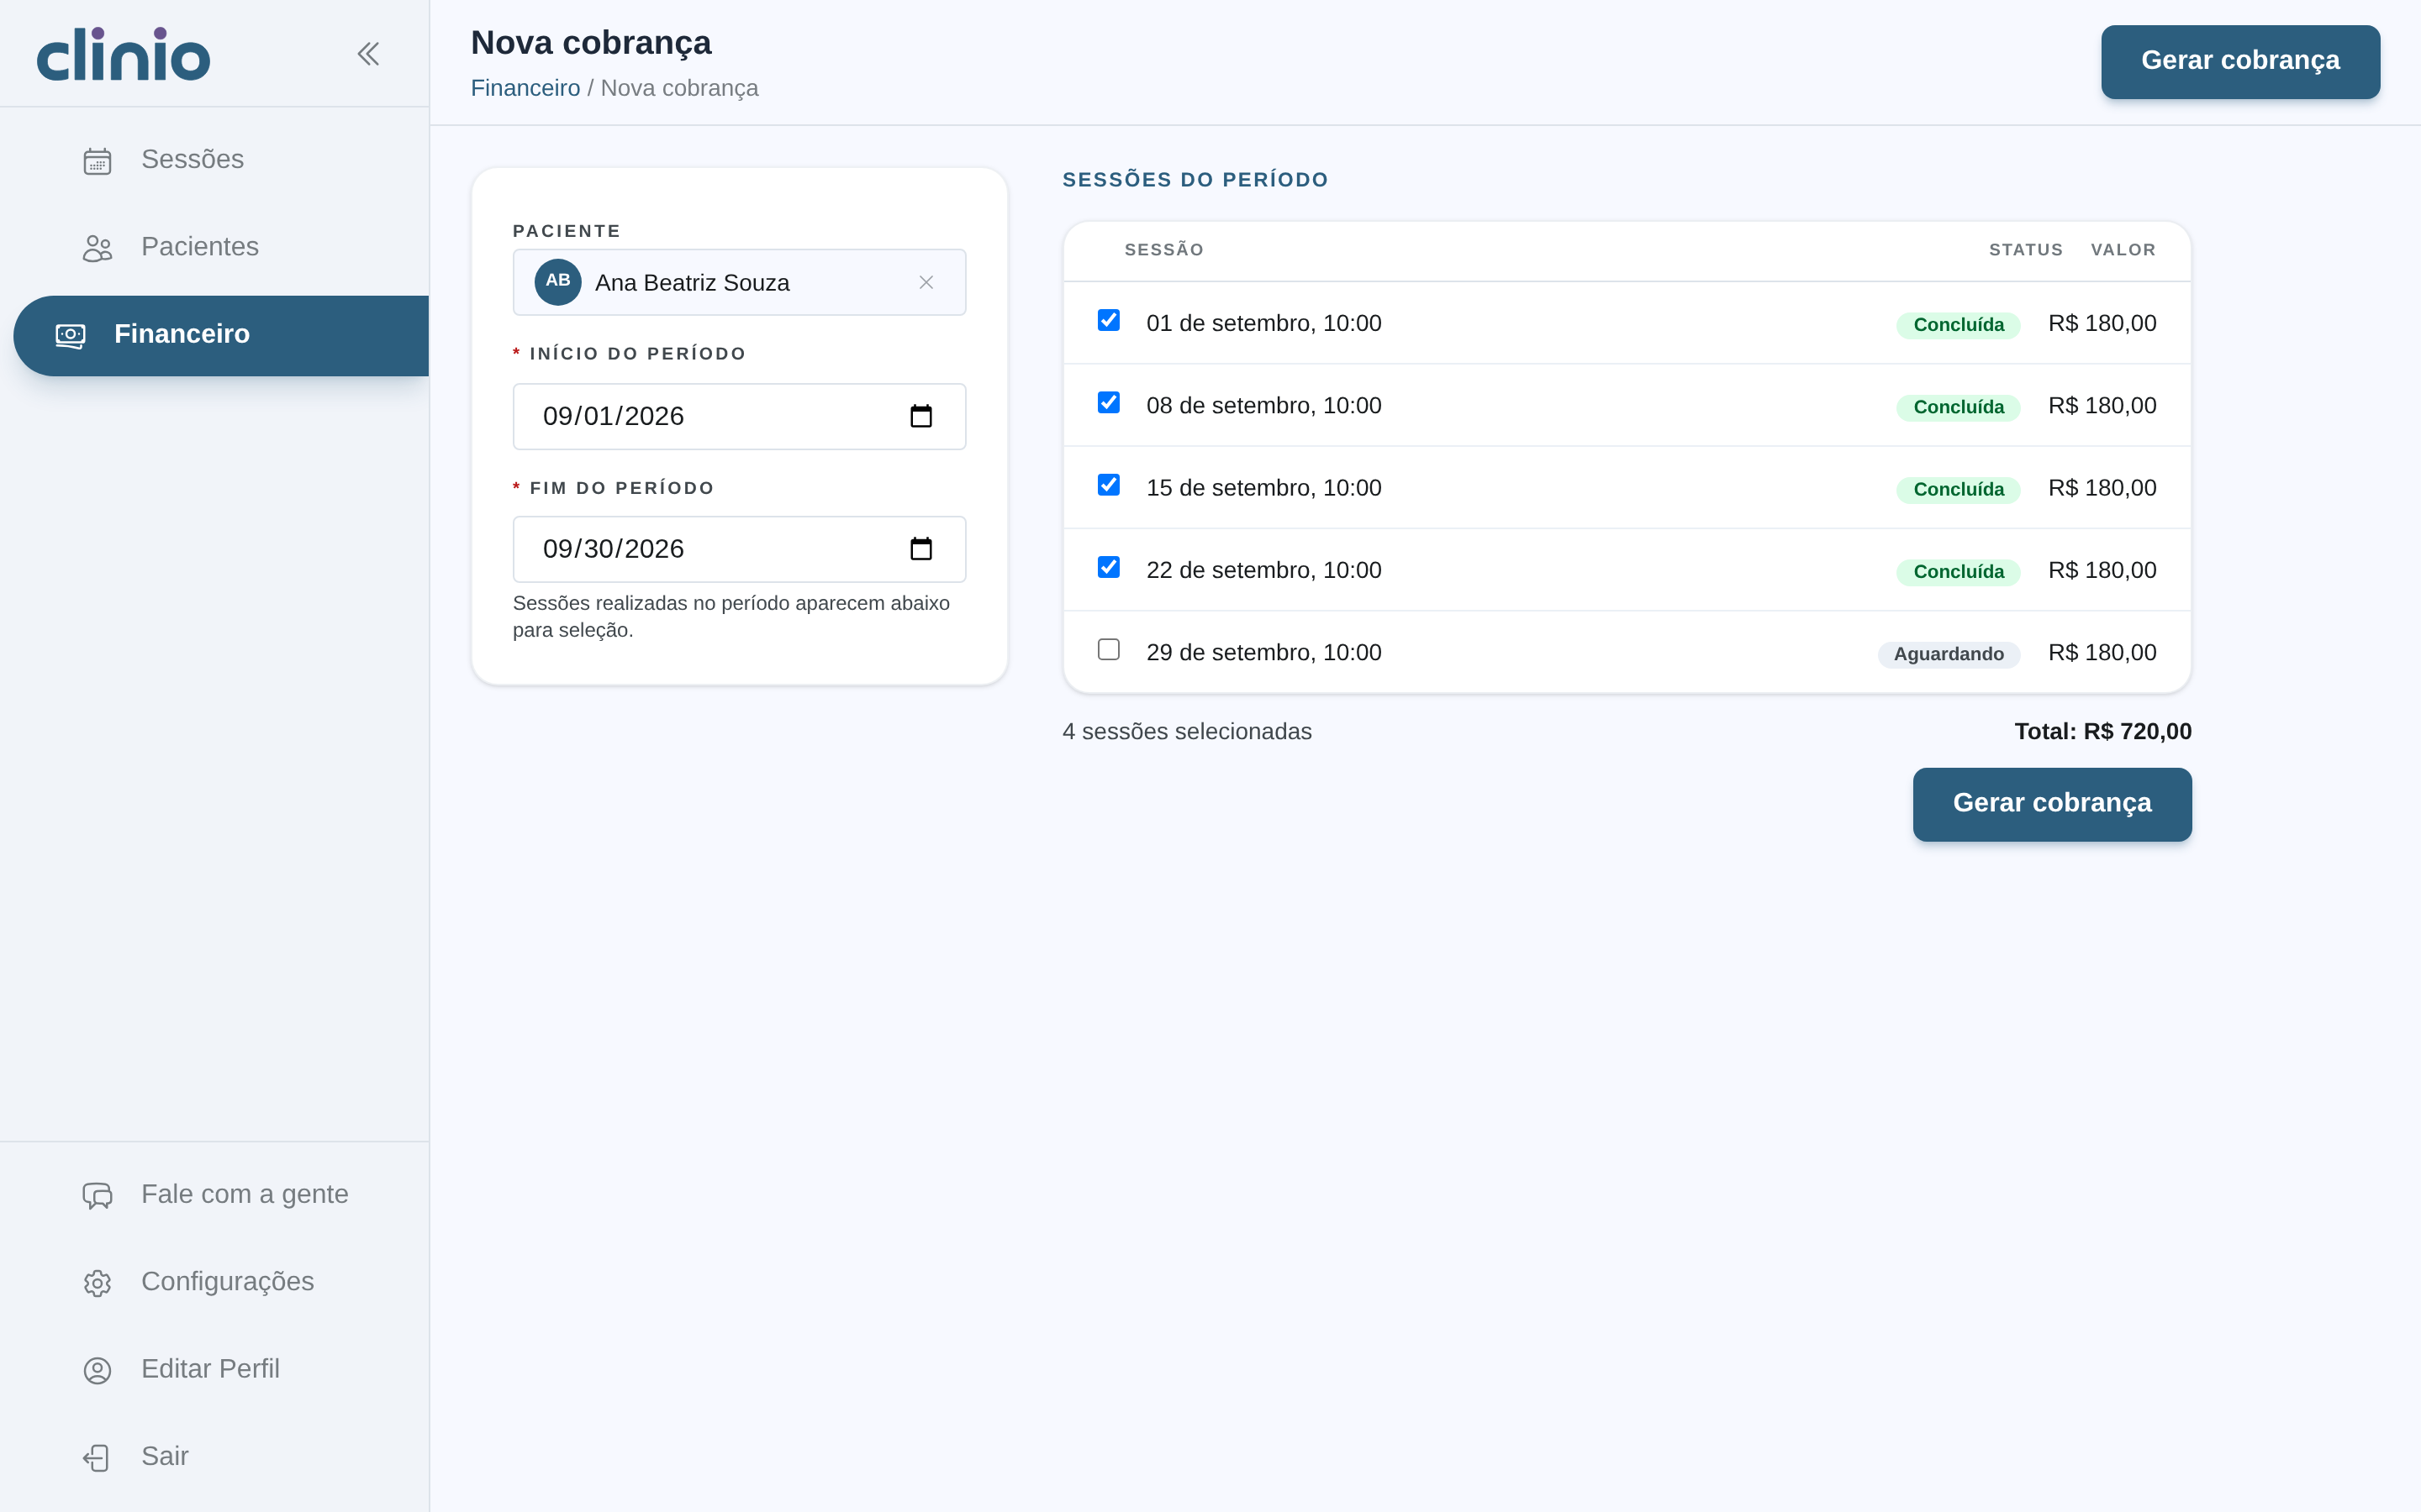The image size is (2421, 1512).
Task: Click the Fim do período date field
Action: pos(739,549)
